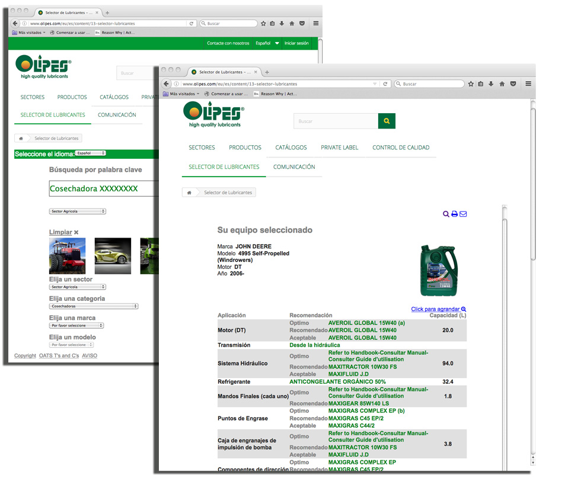The width and height of the screenshot is (565, 500).
Task: Click the Copyright footer link
Action: pyautogui.click(x=25, y=355)
